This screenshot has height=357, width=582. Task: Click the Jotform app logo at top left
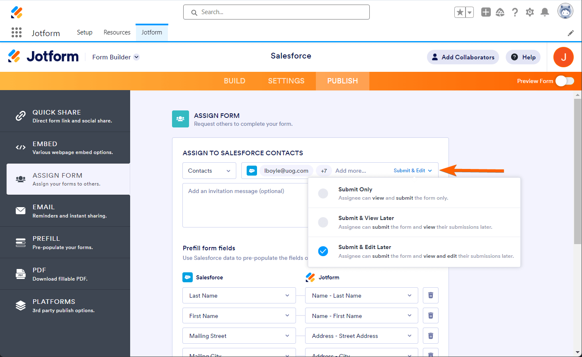coord(17,12)
